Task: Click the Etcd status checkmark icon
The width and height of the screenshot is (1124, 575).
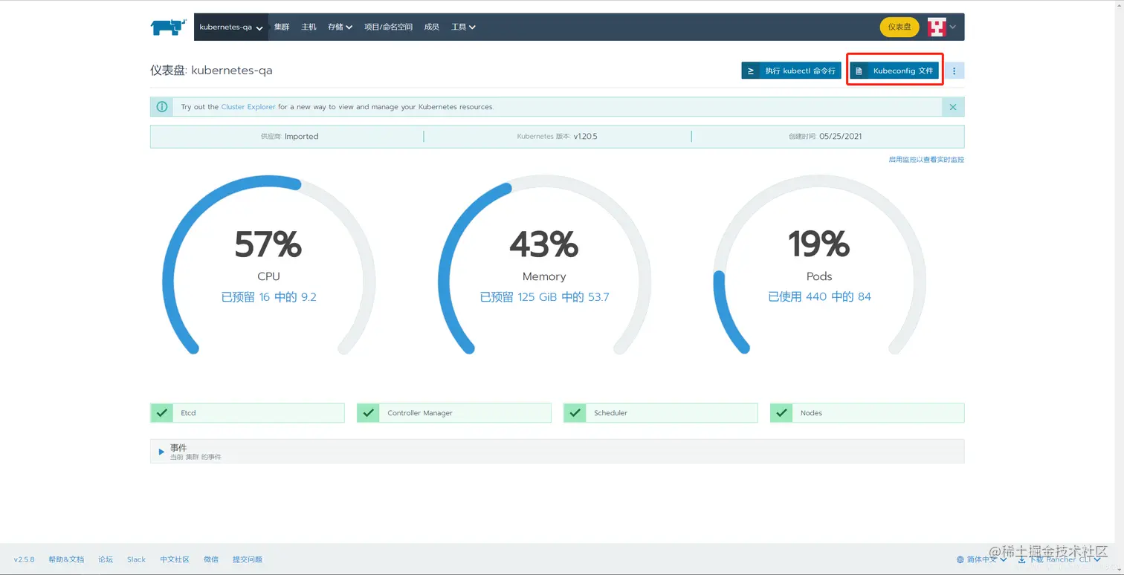Action: click(x=161, y=413)
